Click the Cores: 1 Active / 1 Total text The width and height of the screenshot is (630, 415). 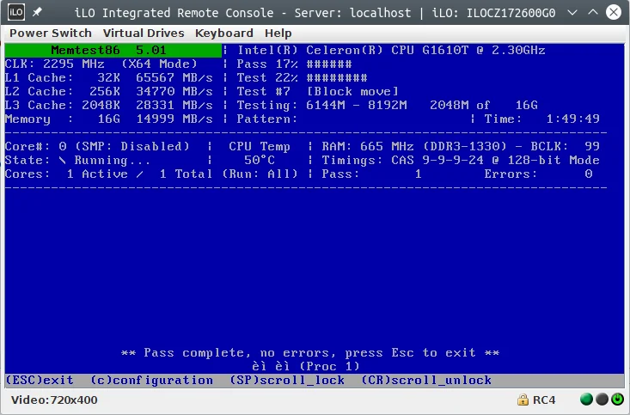[109, 174]
